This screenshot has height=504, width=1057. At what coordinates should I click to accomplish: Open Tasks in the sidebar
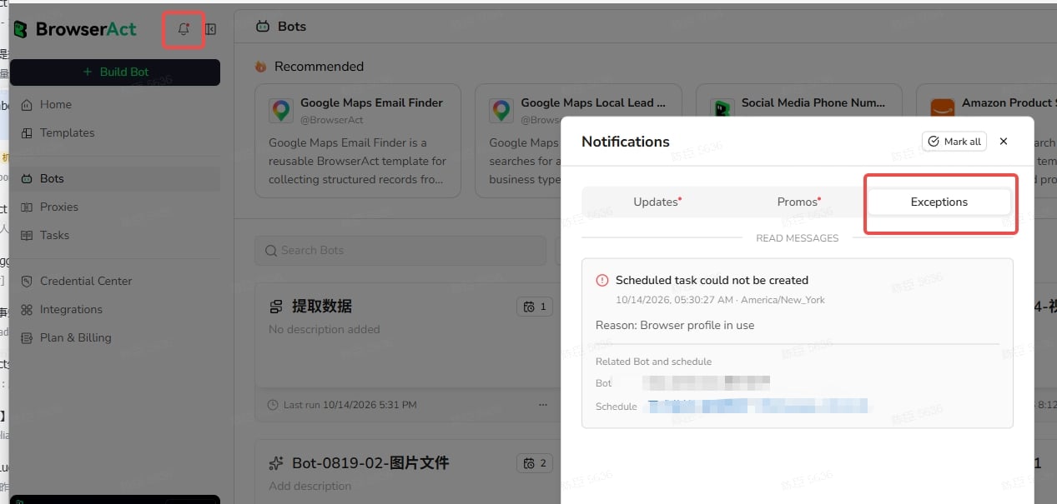point(115,235)
